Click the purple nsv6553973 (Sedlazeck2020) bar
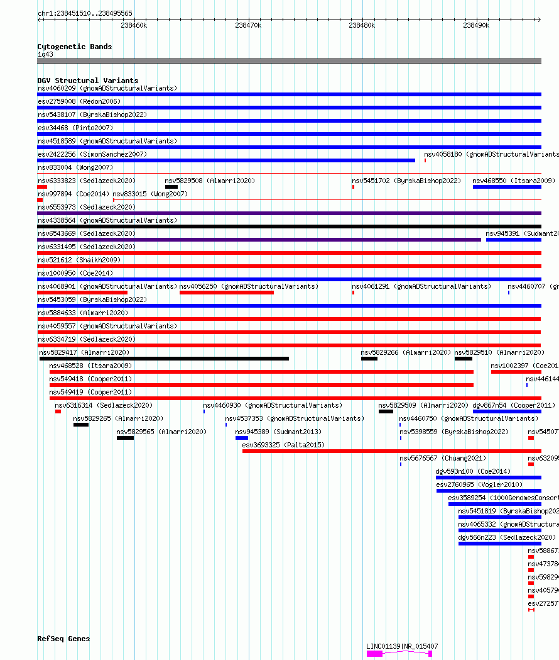 point(289,213)
